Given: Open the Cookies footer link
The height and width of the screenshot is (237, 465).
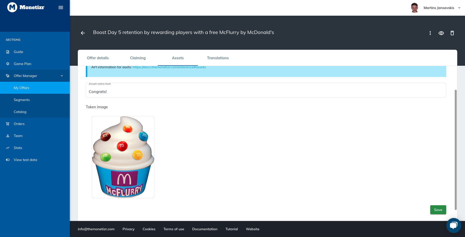Looking at the screenshot, I should coord(149,229).
